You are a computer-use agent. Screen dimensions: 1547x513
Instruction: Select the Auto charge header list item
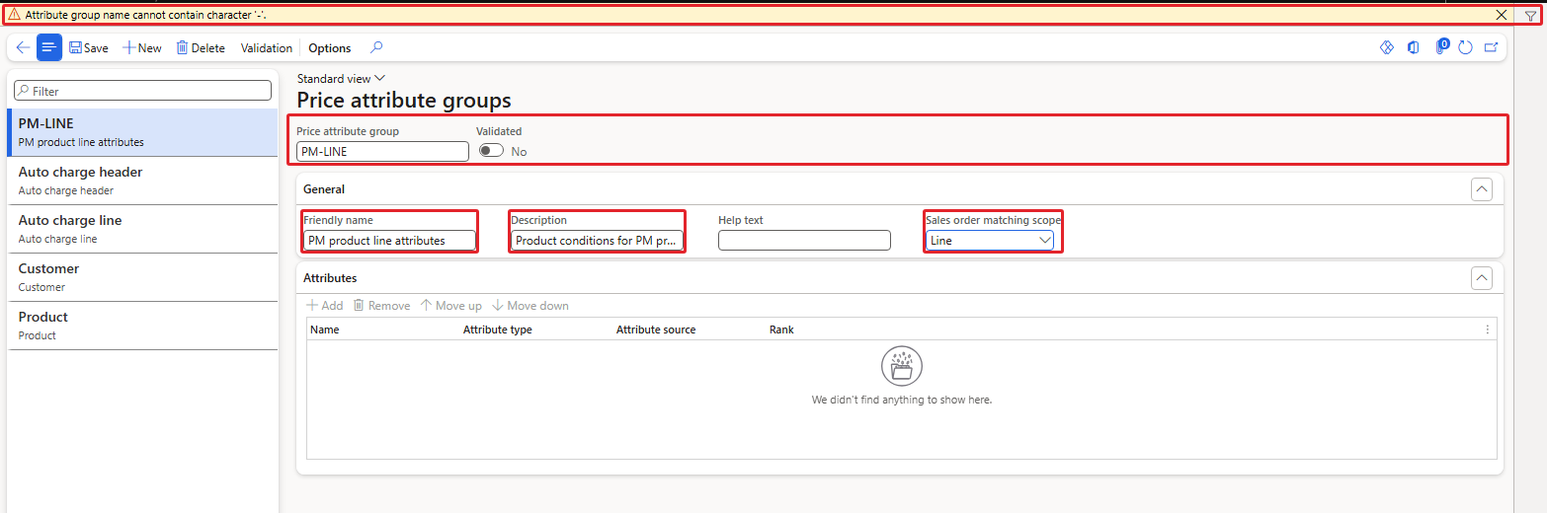point(143,181)
